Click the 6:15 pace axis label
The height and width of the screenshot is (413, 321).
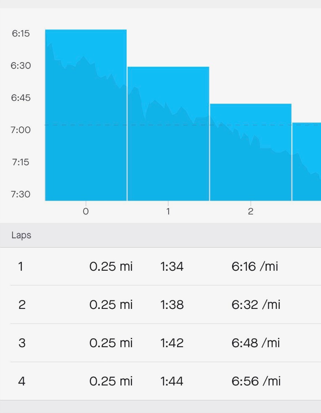tap(21, 34)
